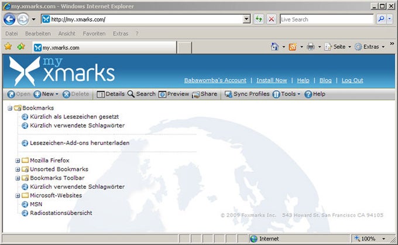Screen dimensions: 398x245
Task: Open the Datei menu
Action: [x=12, y=33]
